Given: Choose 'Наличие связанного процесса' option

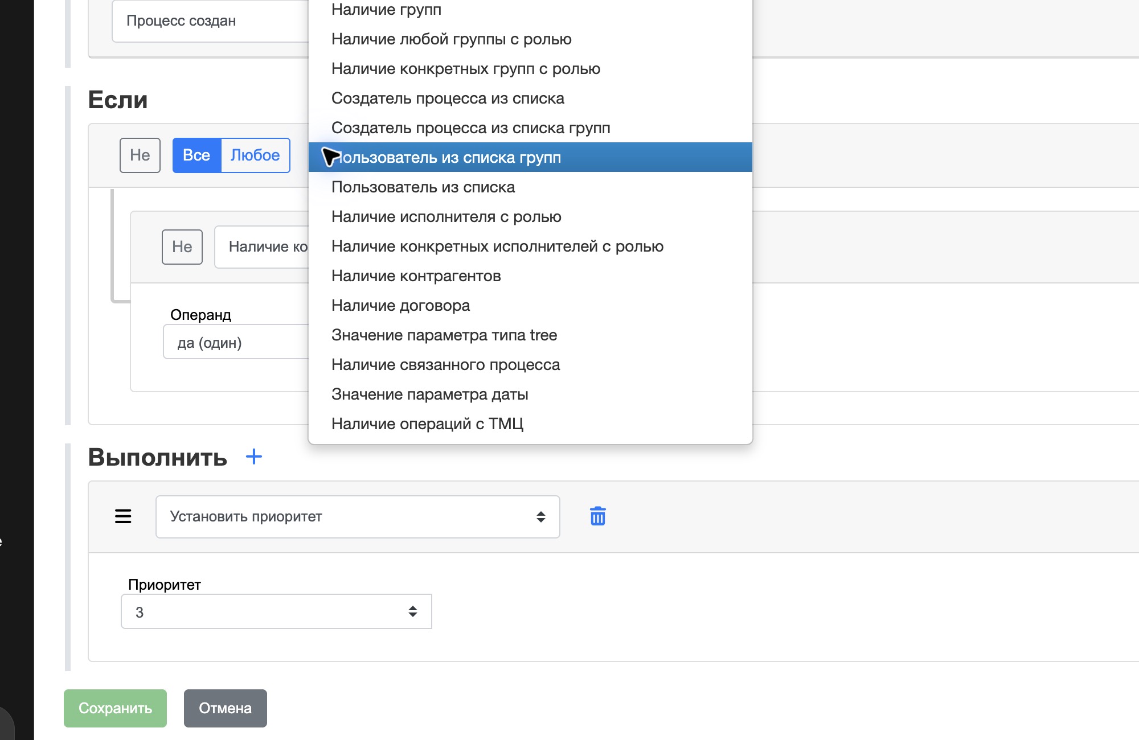Looking at the screenshot, I should point(530,364).
